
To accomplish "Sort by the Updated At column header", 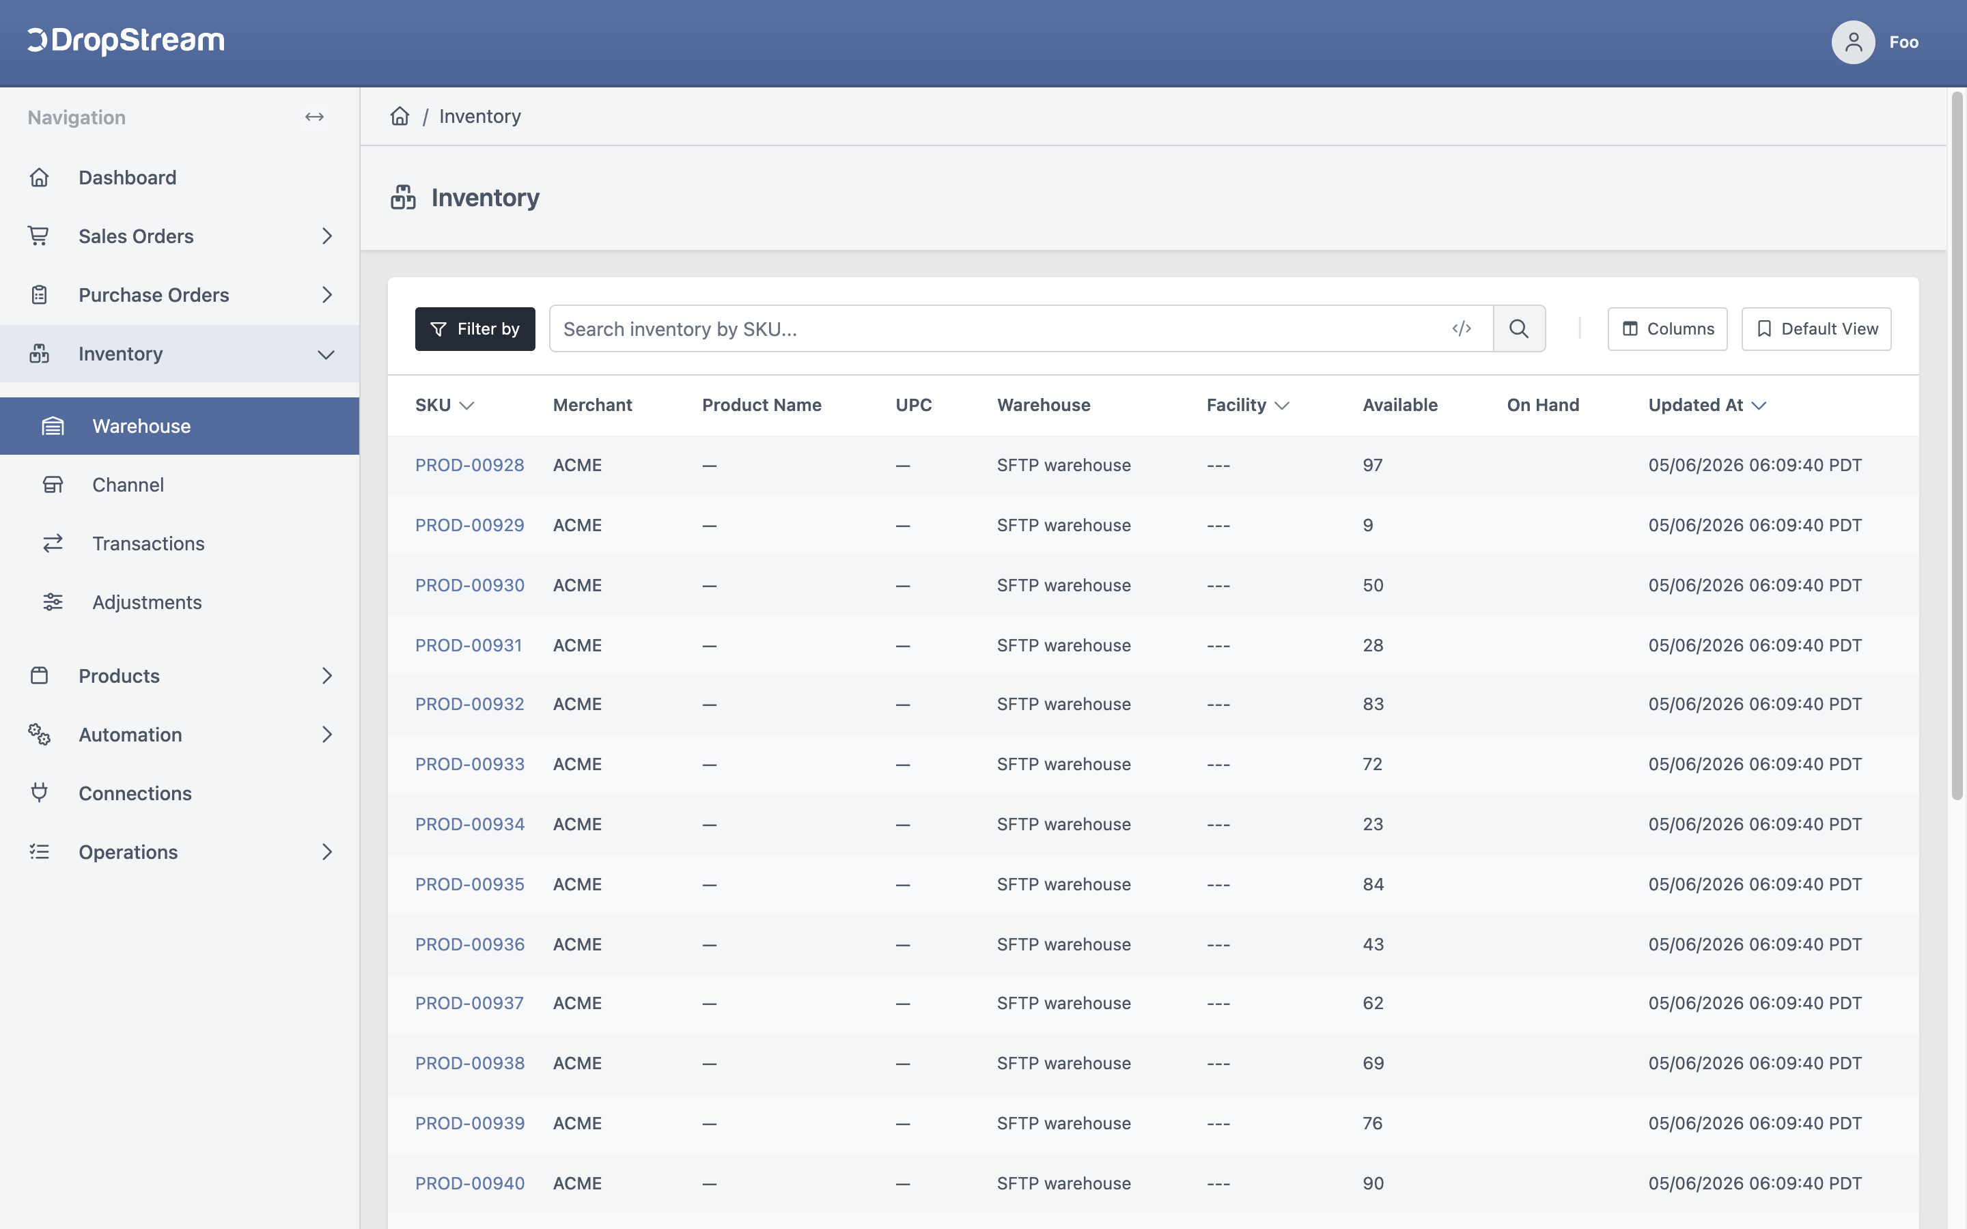I will 1707,405.
